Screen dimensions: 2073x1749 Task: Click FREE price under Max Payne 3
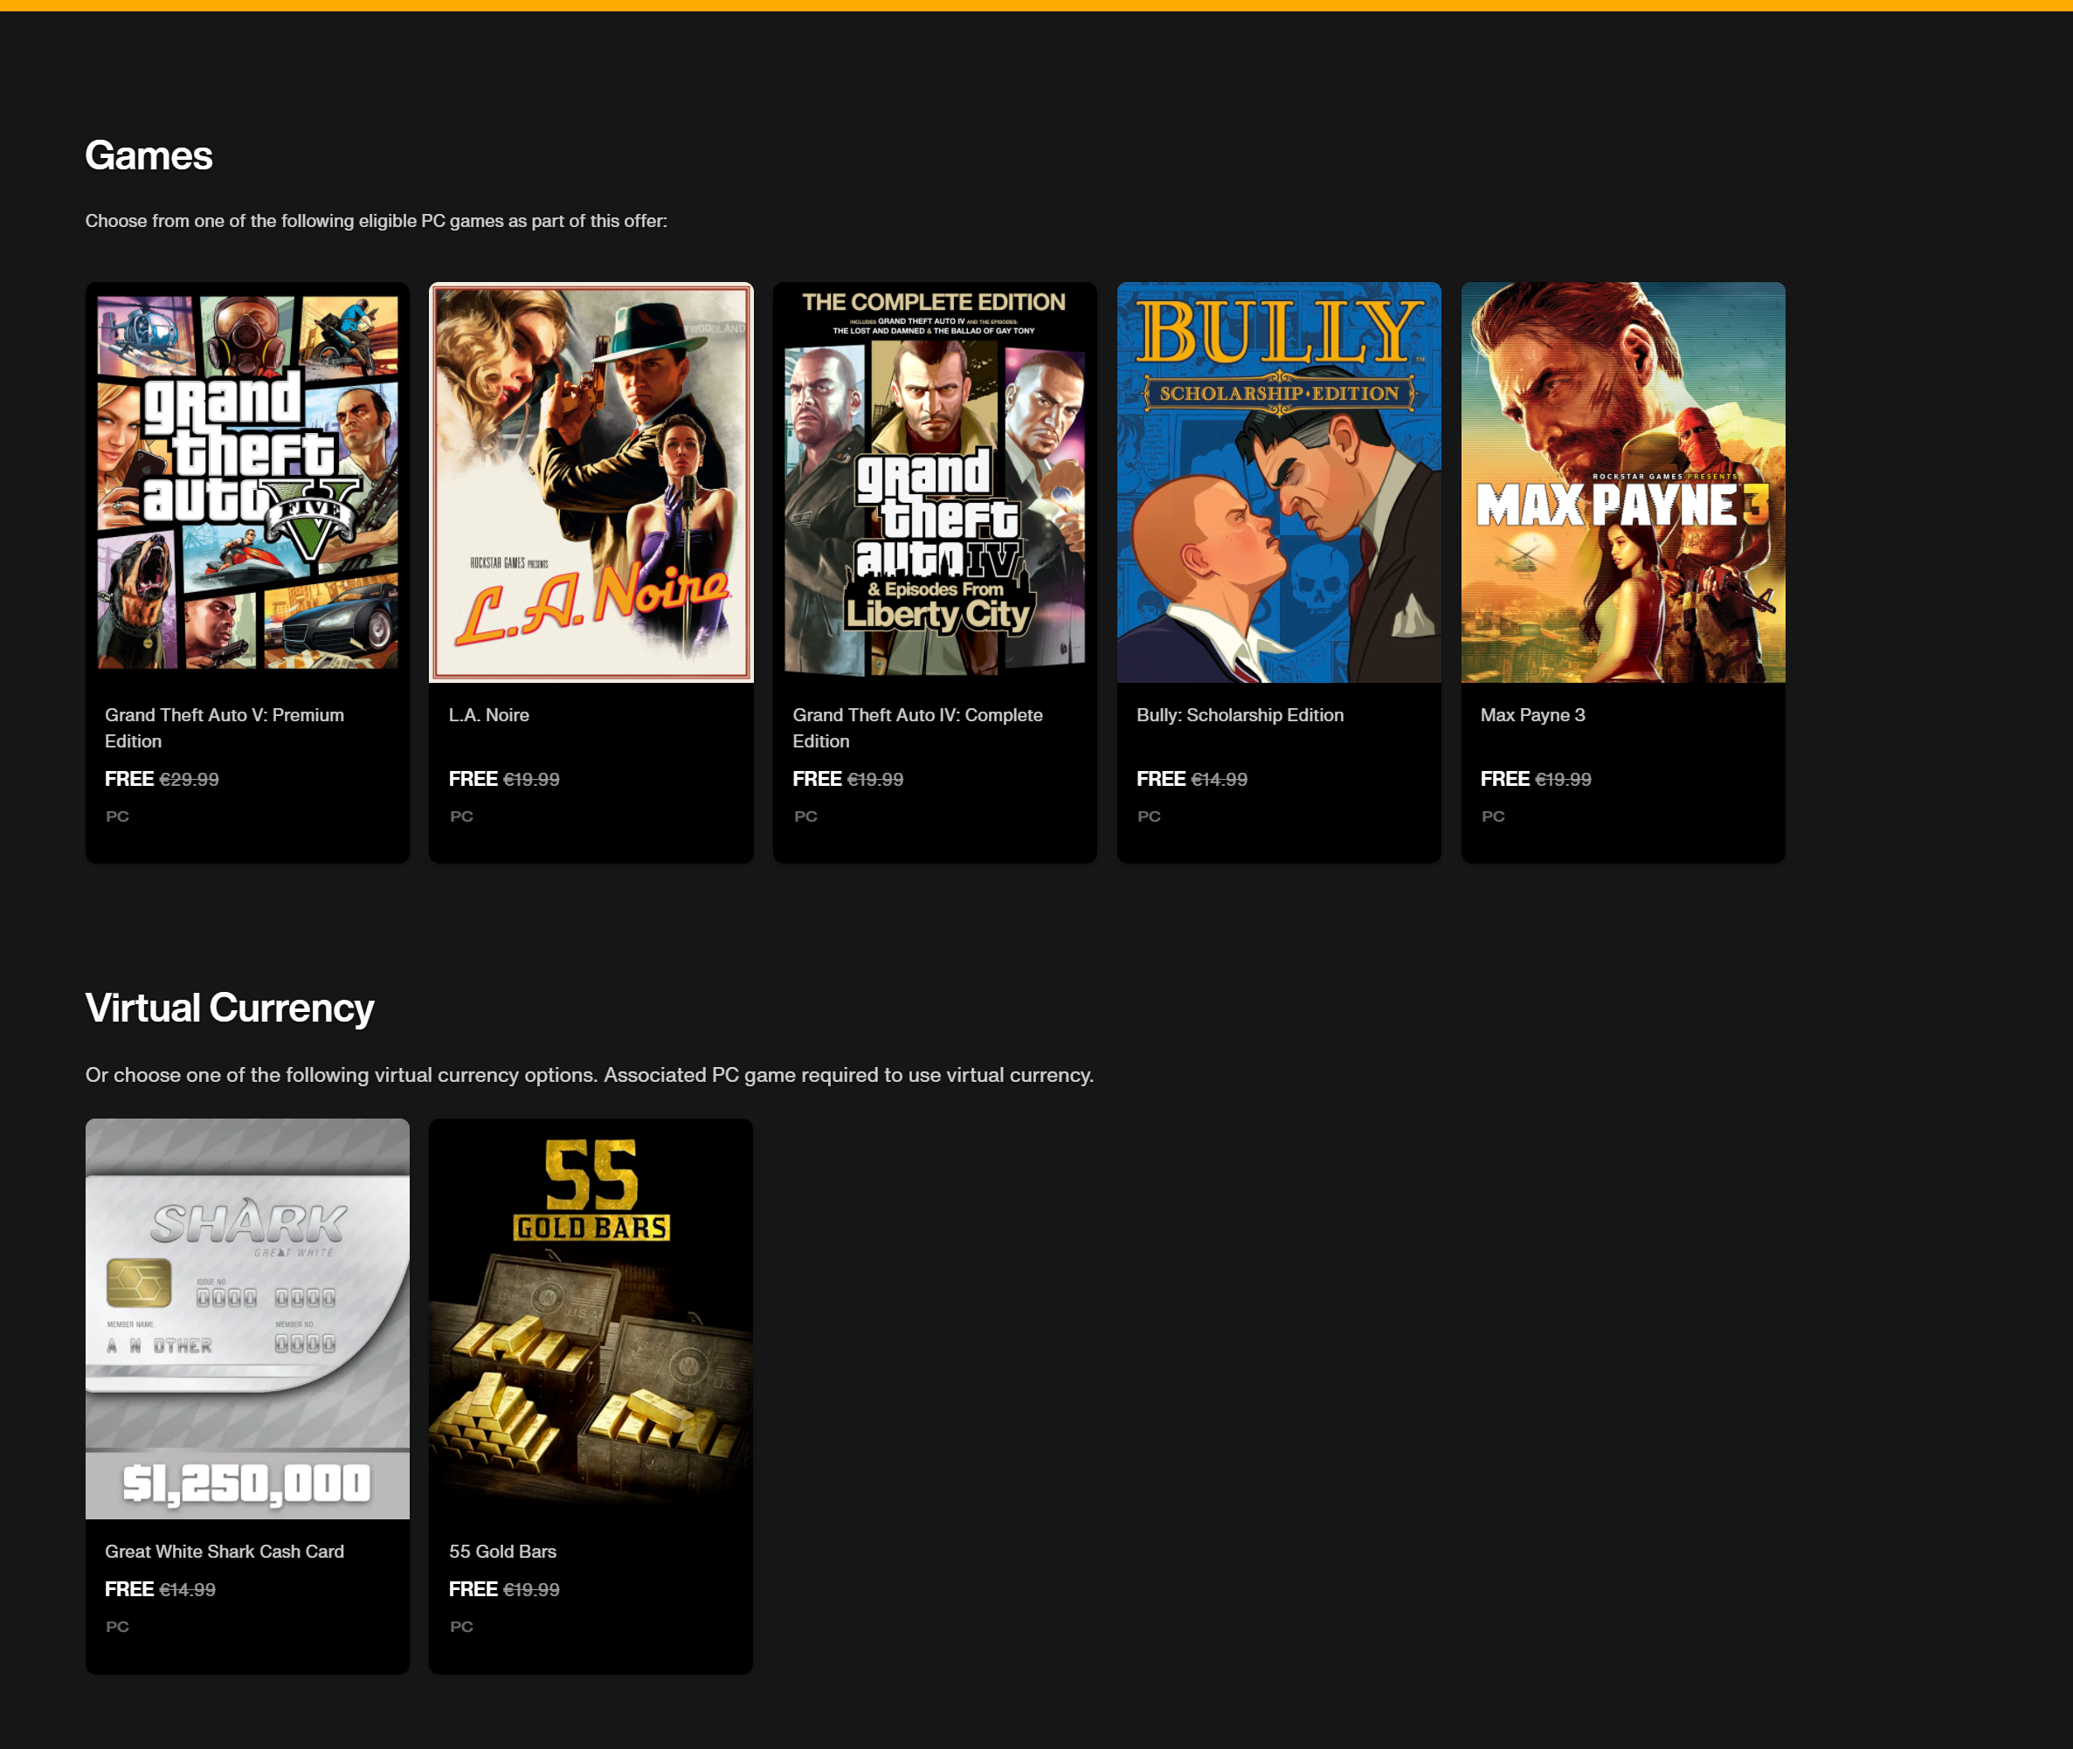1504,779
